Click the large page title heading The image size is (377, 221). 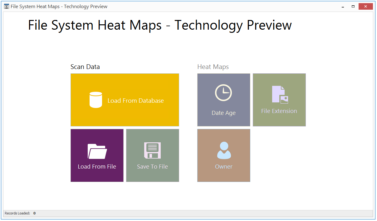[160, 25]
